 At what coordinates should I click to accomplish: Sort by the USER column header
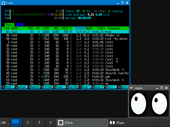pos(14,28)
